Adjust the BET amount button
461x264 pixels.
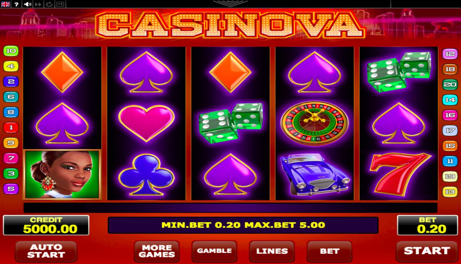tap(330, 251)
